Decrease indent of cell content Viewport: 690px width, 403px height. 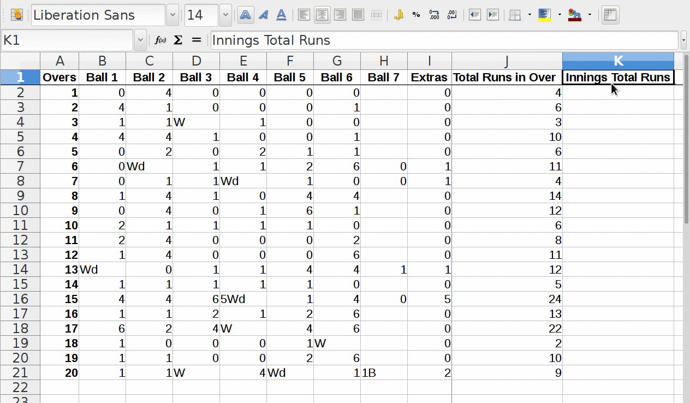tap(475, 15)
